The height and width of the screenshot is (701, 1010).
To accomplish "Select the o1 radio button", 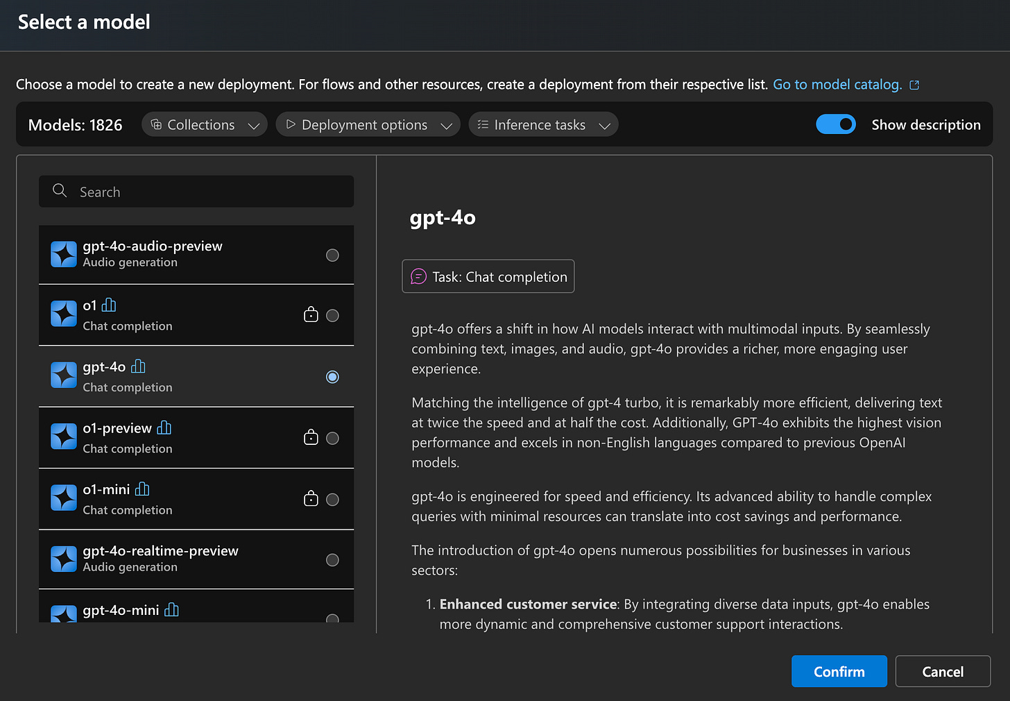I will (x=333, y=316).
